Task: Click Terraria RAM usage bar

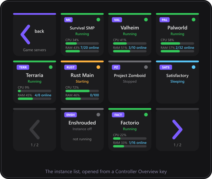Action: coord(35,99)
